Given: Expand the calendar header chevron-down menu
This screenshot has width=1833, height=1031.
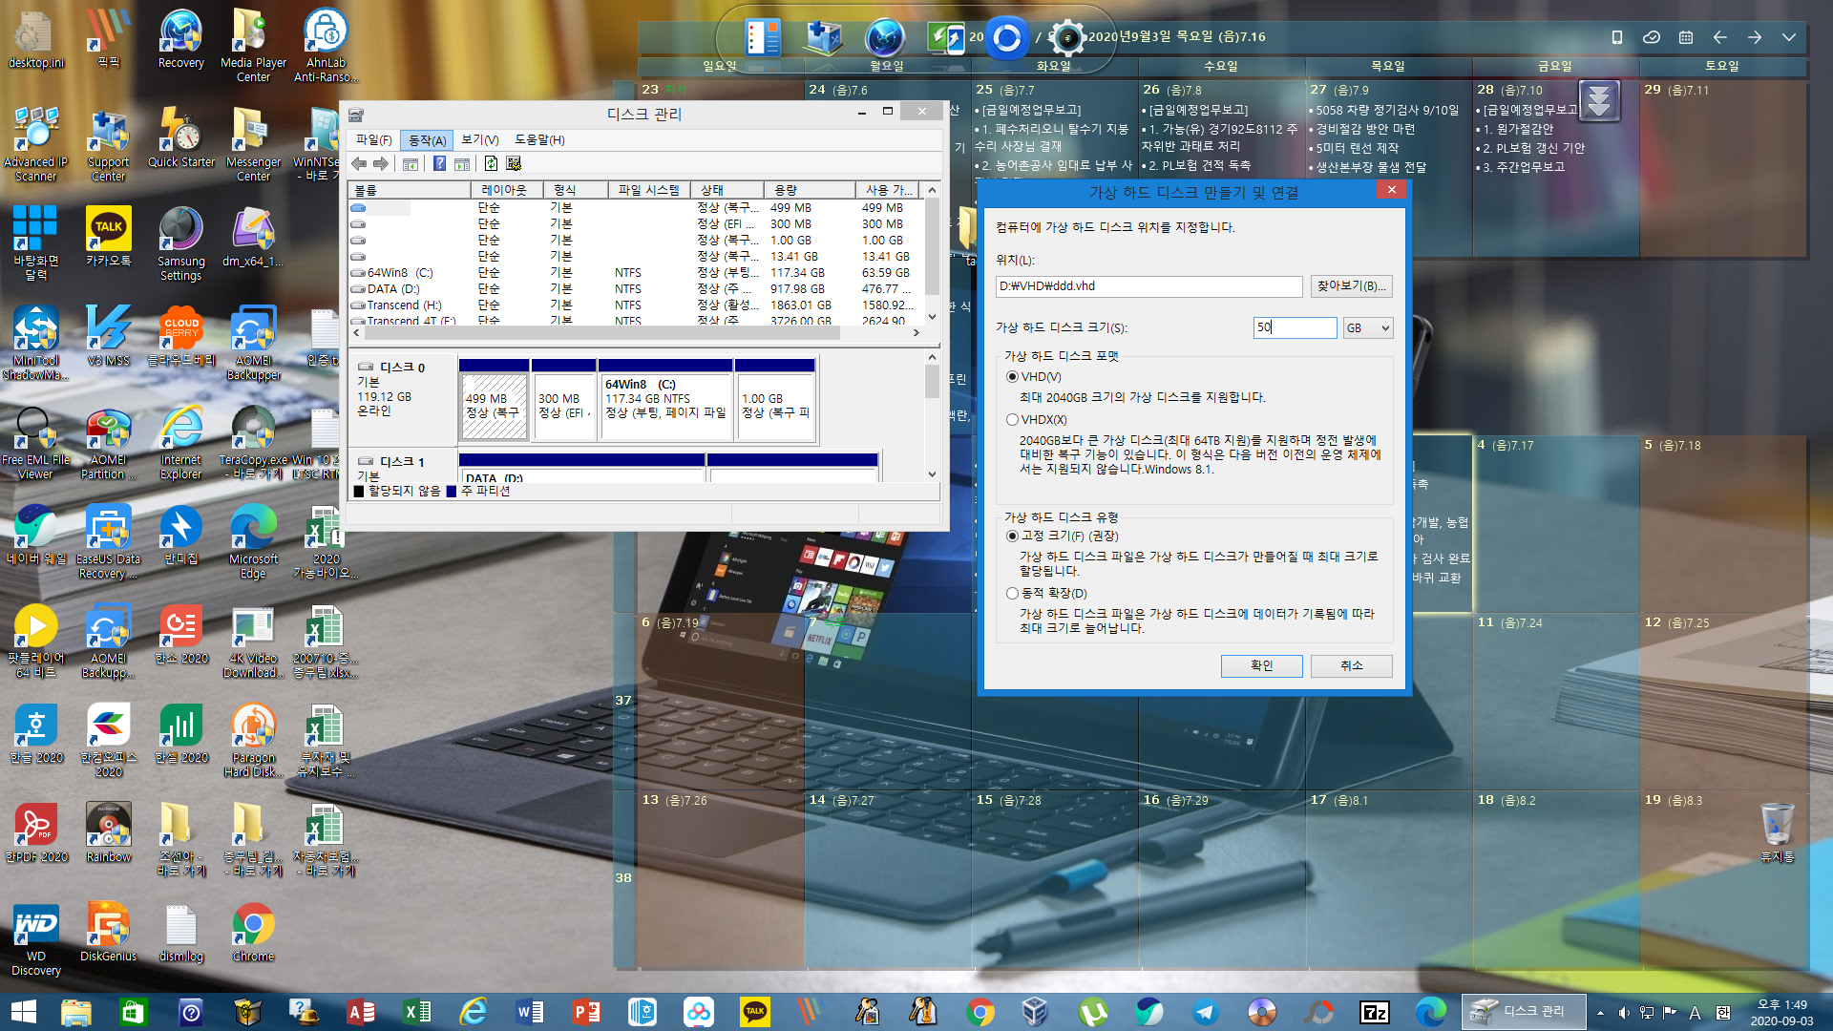Looking at the screenshot, I should click(x=1789, y=37).
